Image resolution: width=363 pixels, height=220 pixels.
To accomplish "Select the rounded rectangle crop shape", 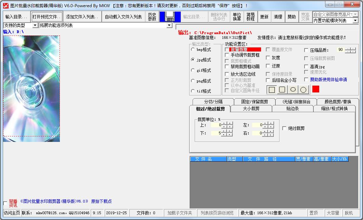I will [x=282, y=90].
